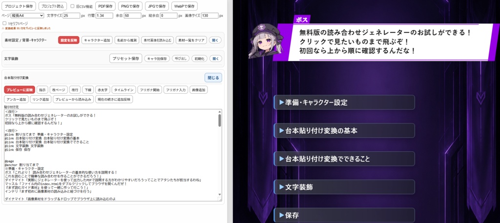Click the '※準備・キャラクター設定' line in text area
This screenshot has width=500, height=223.
tap(24, 168)
